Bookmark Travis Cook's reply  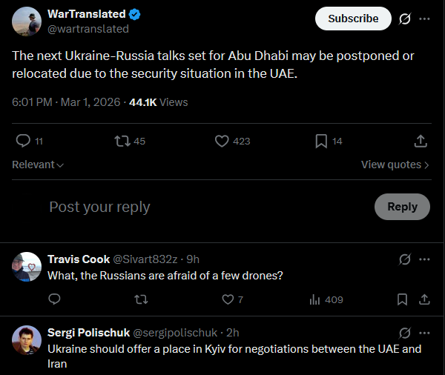(x=402, y=299)
